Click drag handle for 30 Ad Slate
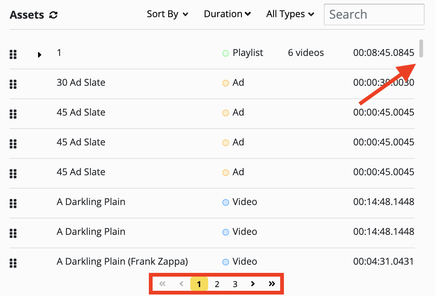Screen dimensions: 435x296 point(13,84)
